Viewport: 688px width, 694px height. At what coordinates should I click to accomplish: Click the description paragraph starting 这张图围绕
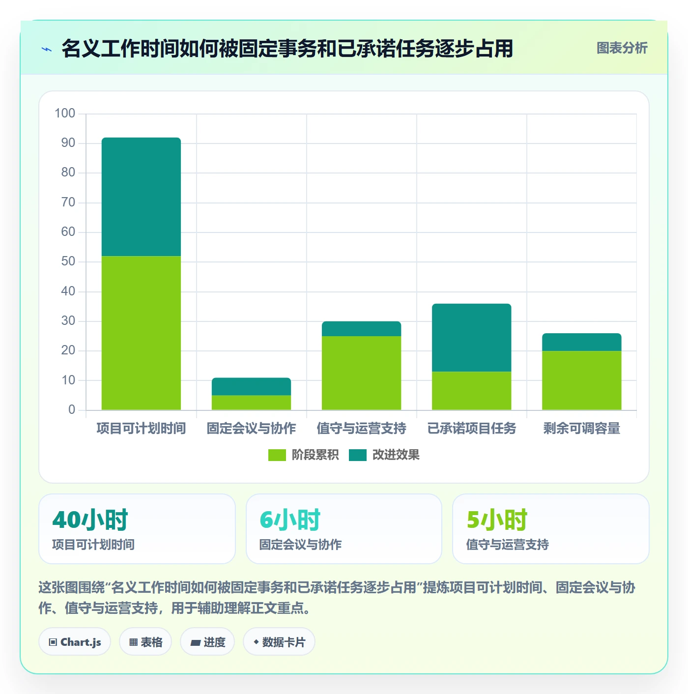coord(337,598)
